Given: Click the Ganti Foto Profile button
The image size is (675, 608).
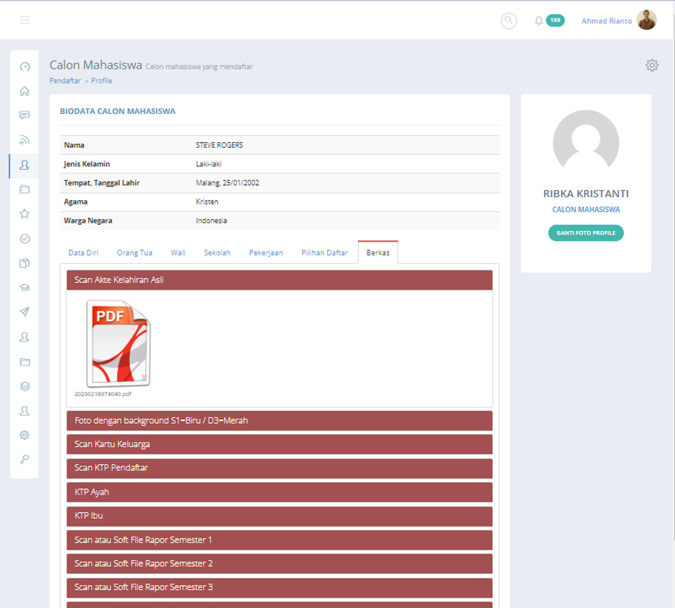Looking at the screenshot, I should click(x=586, y=233).
